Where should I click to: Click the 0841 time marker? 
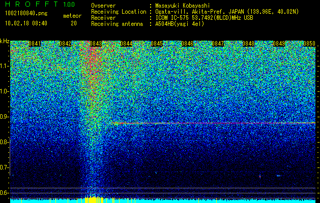pyautogui.click(x=35, y=44)
